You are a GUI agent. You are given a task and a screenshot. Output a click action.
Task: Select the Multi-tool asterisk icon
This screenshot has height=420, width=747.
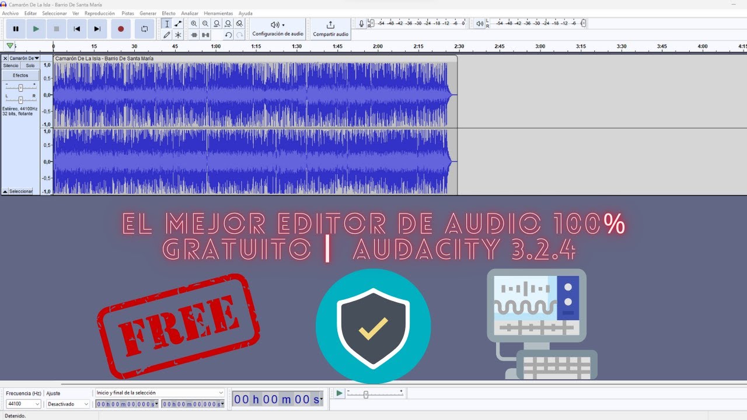coord(178,35)
